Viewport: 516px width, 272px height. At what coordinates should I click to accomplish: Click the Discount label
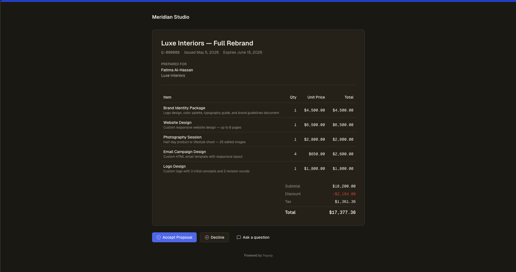pos(293,194)
